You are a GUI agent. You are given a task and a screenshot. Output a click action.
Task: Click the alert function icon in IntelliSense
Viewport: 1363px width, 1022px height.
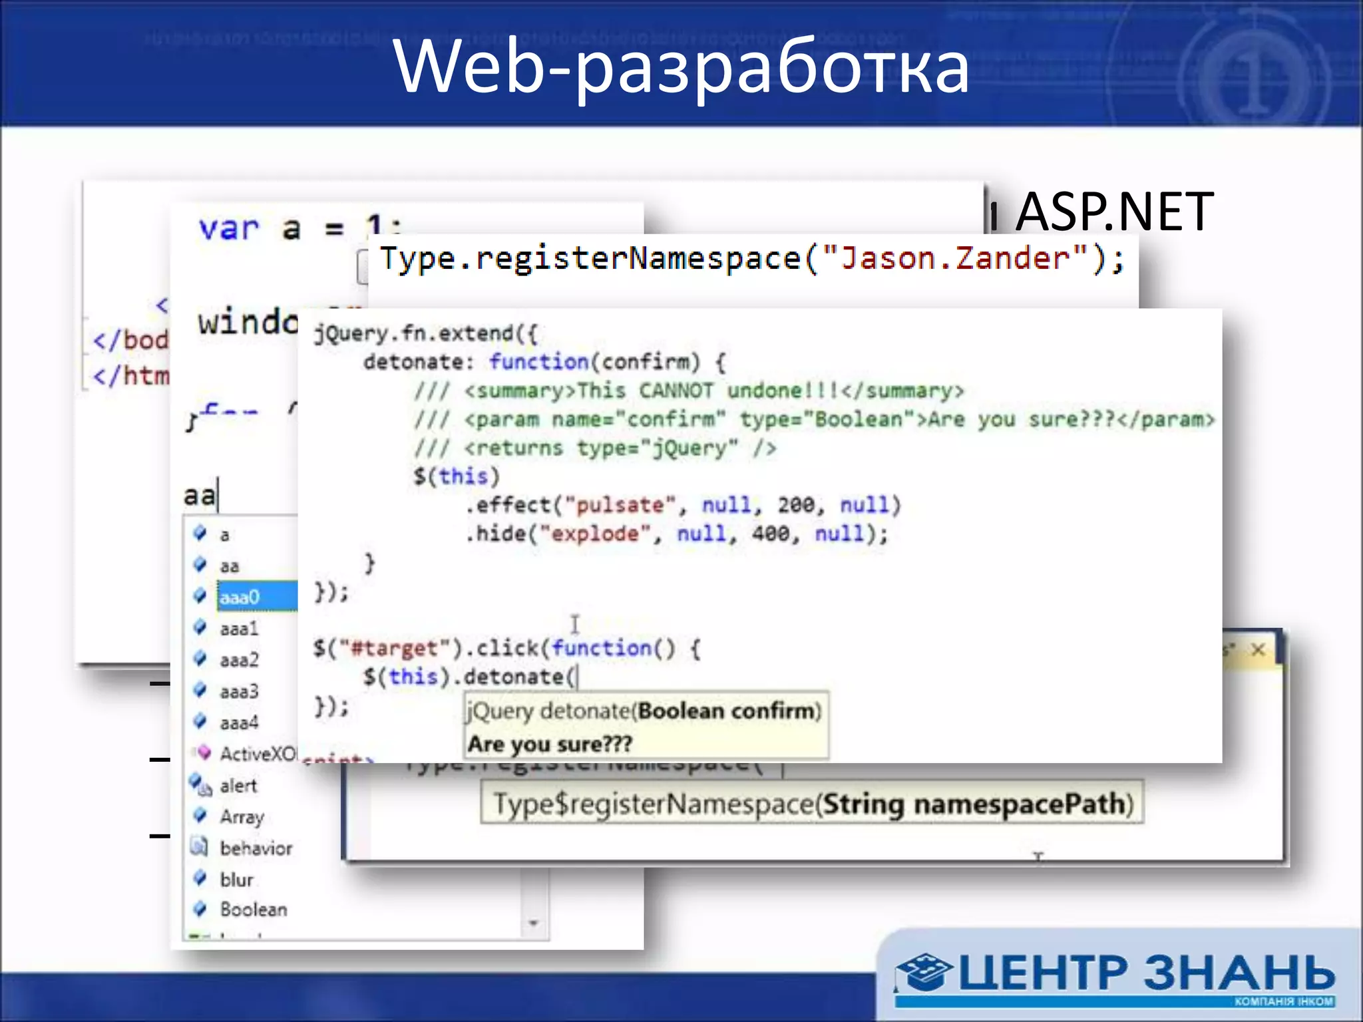pyautogui.click(x=199, y=784)
